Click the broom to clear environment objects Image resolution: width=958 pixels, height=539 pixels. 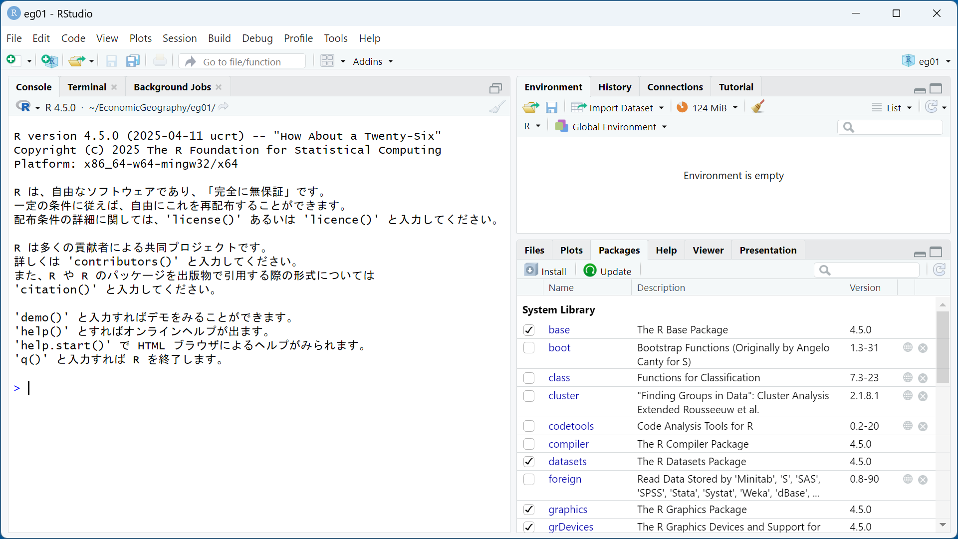pyautogui.click(x=758, y=107)
